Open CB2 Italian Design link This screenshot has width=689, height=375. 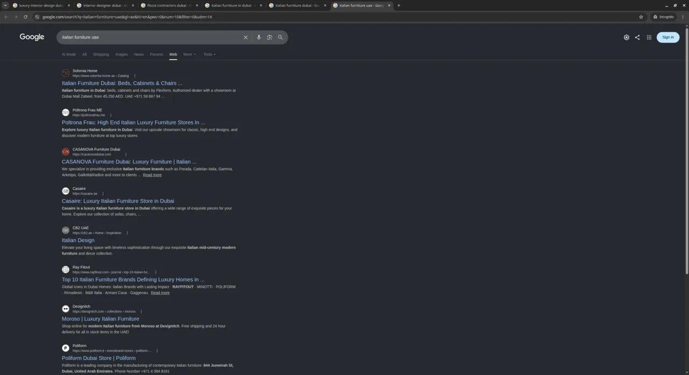78,240
